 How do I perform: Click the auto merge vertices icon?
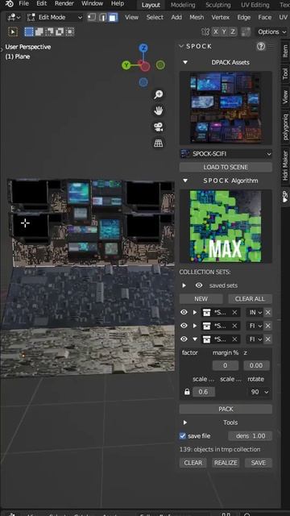pos(246,31)
